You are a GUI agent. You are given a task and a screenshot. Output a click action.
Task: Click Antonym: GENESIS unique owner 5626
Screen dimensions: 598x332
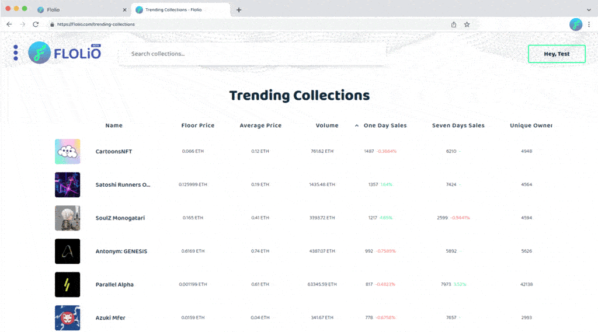[x=527, y=251]
